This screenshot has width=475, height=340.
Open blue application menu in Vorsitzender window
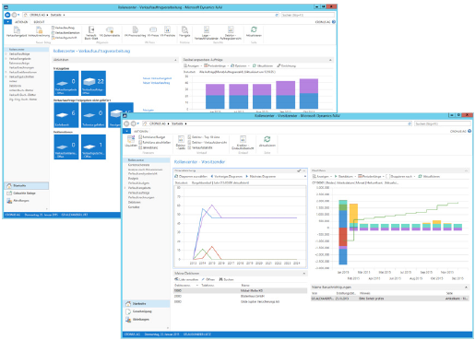126,131
